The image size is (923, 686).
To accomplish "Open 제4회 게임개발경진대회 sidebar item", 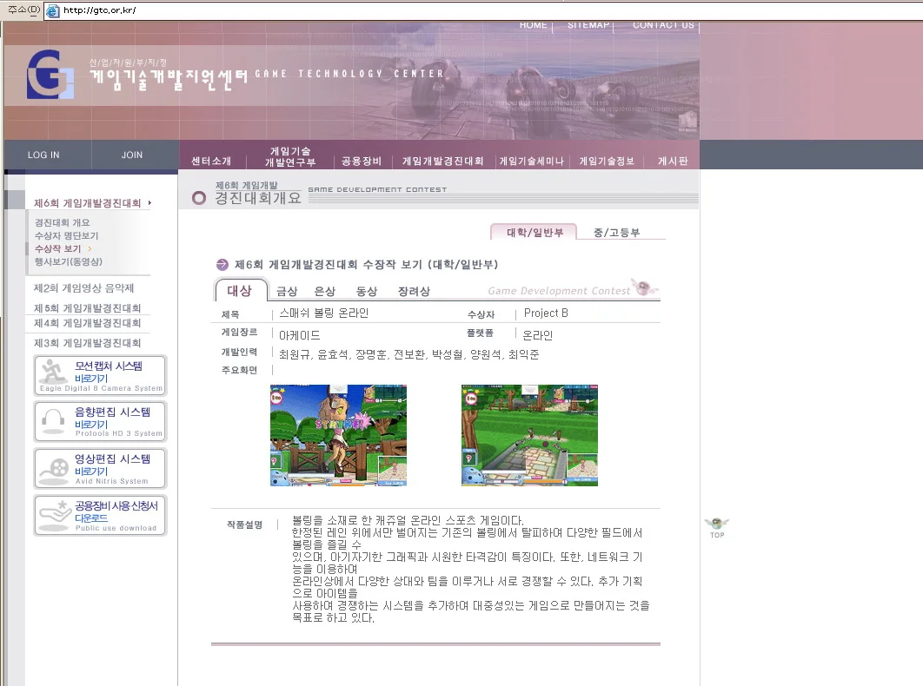I will (87, 323).
